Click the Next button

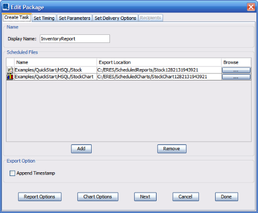point(145,197)
